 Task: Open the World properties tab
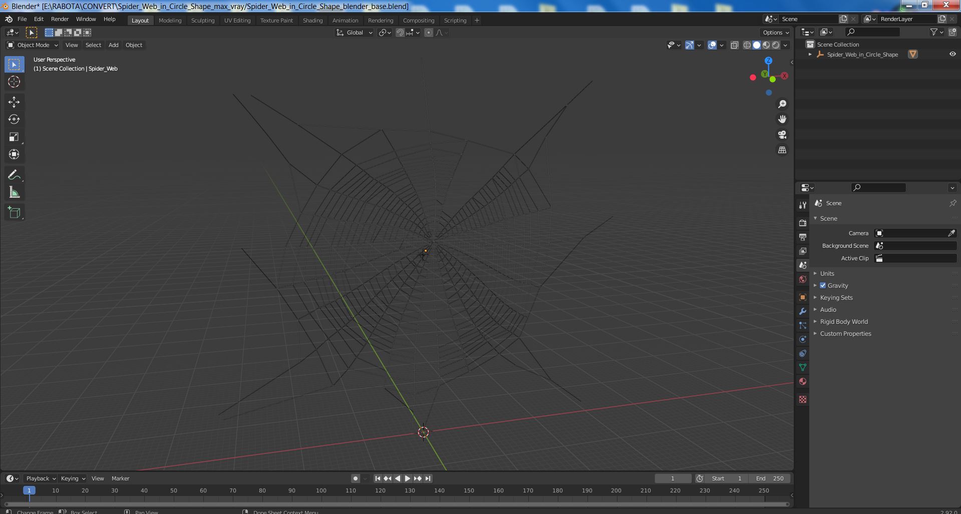[803, 279]
